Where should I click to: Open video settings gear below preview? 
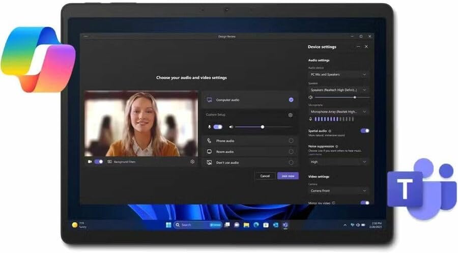coord(192,161)
